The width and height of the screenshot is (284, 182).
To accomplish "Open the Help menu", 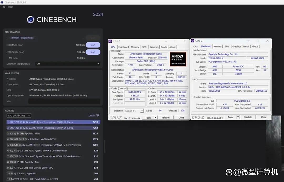I will point(10,7).
